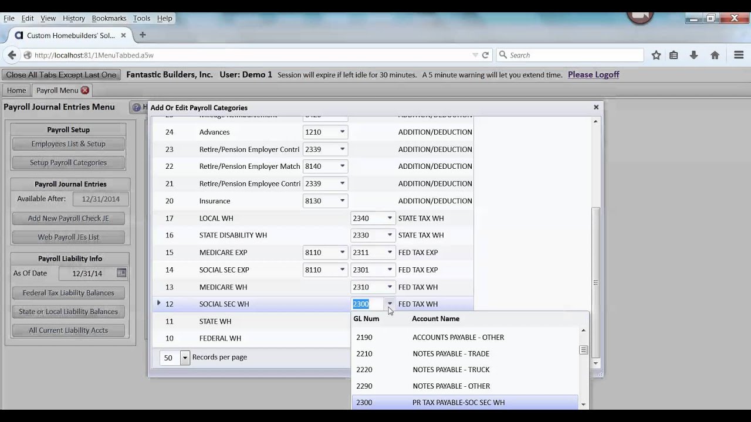Select account 2300 PR TAX PAYABLE-SOC SEC WH
The image size is (751, 422).
tap(465, 403)
